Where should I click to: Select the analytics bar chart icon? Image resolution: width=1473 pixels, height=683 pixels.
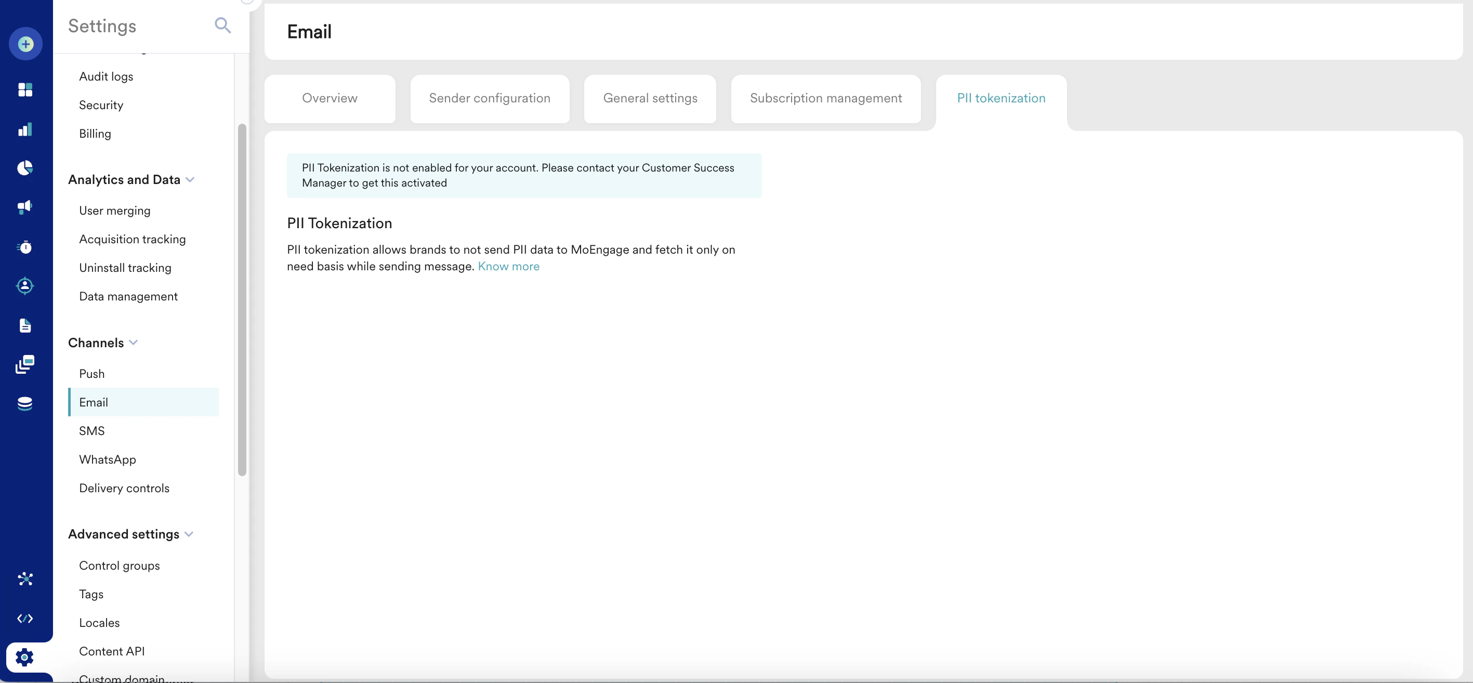pos(25,129)
